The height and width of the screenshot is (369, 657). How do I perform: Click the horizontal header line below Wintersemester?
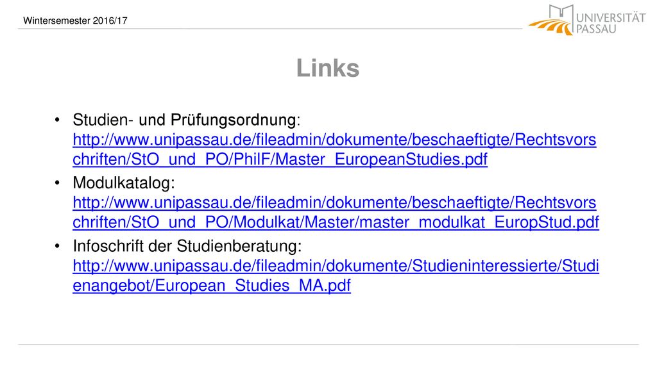click(x=270, y=29)
